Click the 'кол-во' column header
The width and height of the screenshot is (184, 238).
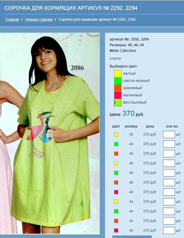pos(172,126)
